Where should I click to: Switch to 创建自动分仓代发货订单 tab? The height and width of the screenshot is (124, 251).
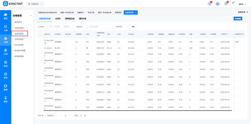pos(48,12)
